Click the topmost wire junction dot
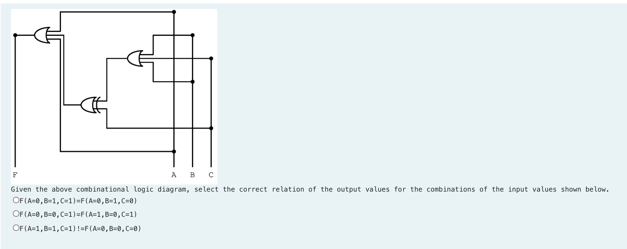 coord(174,11)
